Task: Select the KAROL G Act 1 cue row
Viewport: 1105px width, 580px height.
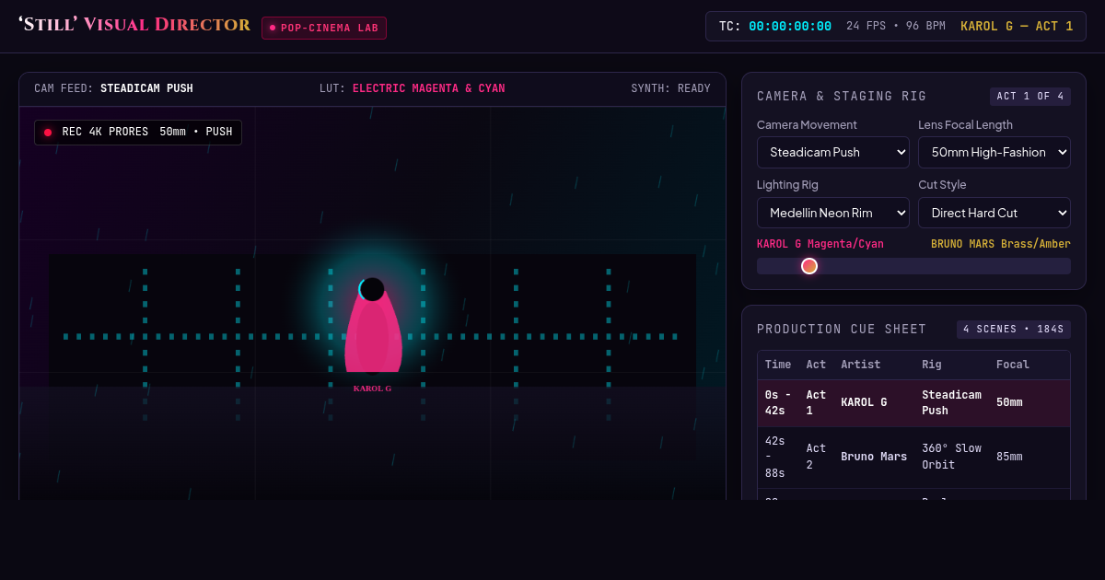Action: coord(913,403)
